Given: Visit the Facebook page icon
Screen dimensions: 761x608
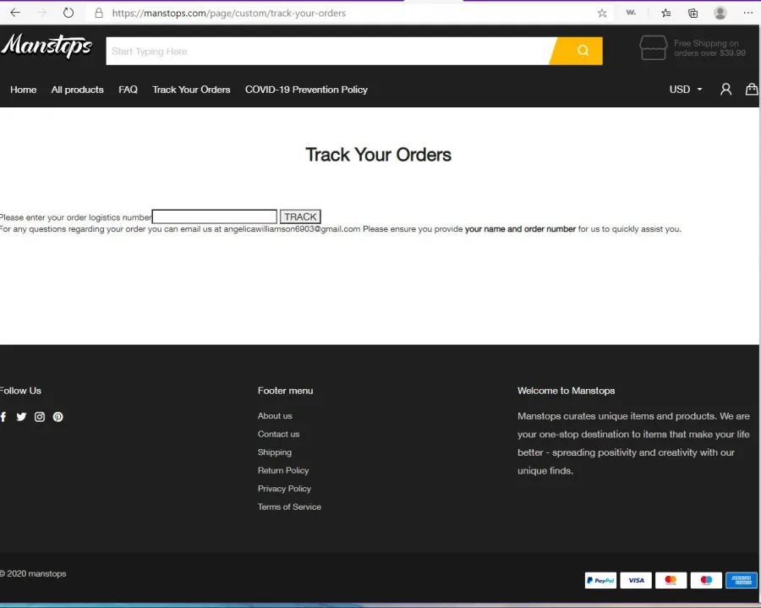Looking at the screenshot, I should pyautogui.click(x=3, y=417).
